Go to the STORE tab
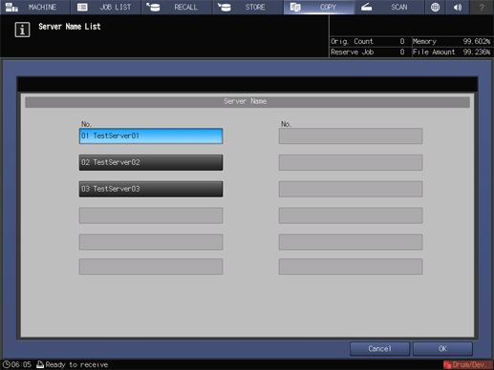 [248, 7]
